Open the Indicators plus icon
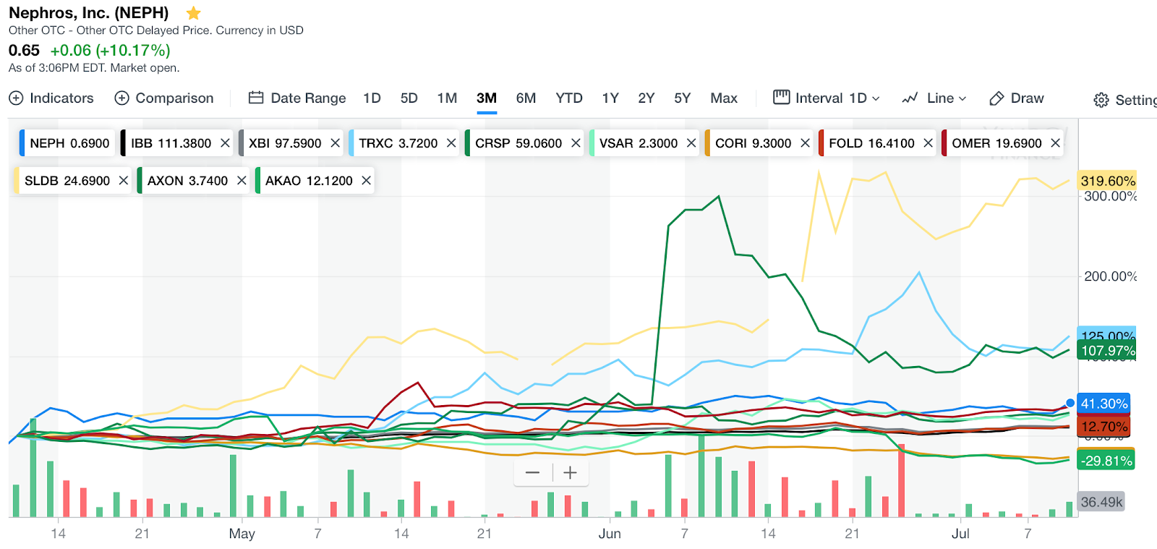This screenshot has width=1157, height=549. pyautogui.click(x=16, y=98)
